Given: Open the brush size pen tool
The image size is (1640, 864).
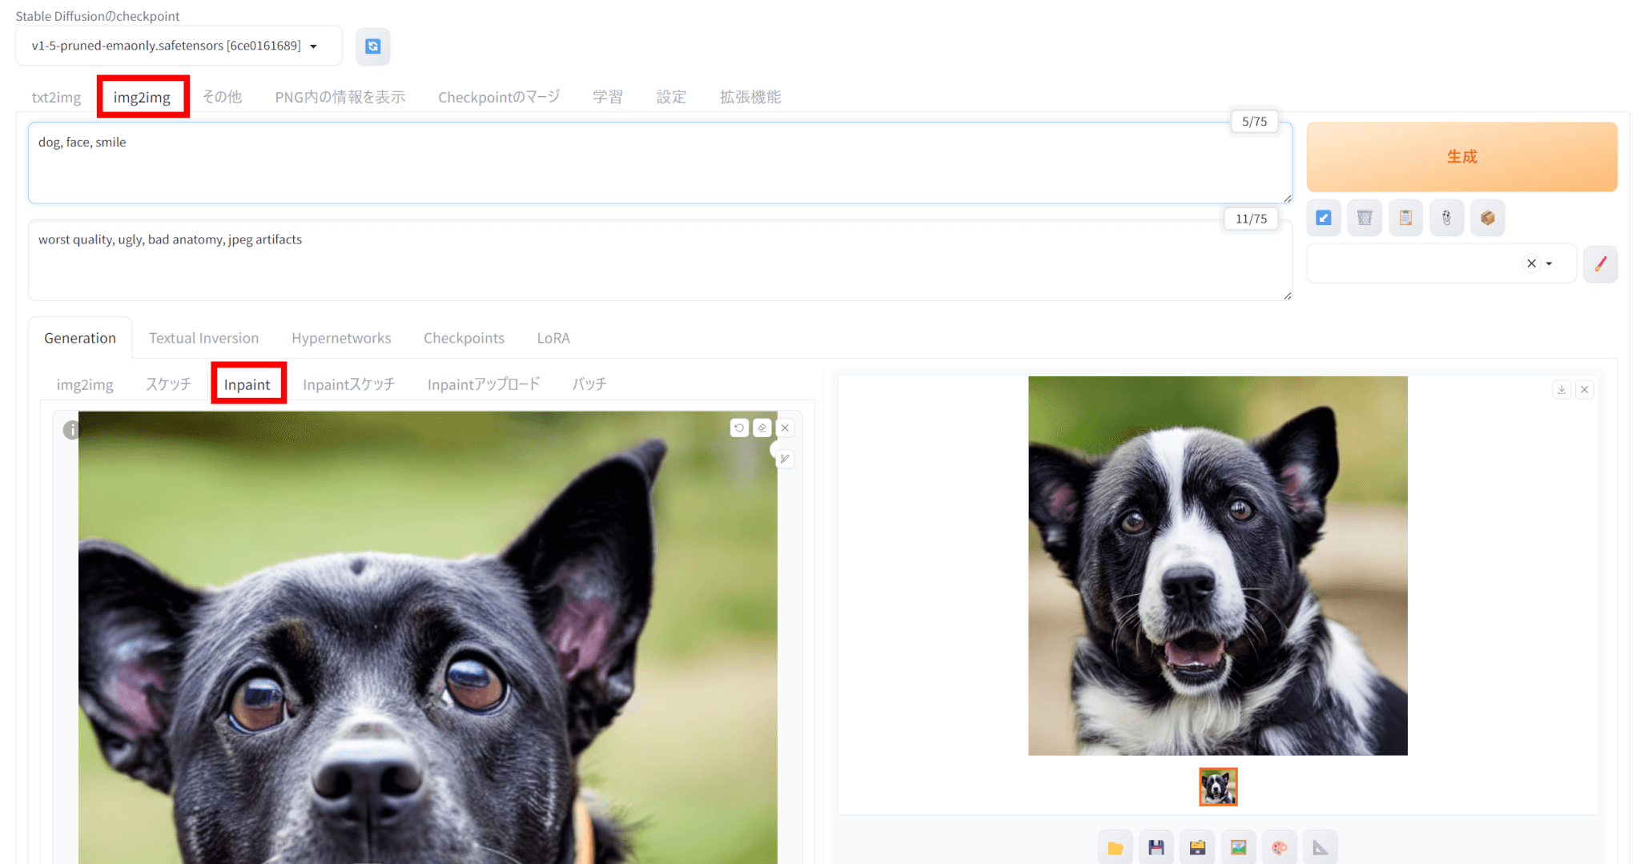Looking at the screenshot, I should pos(785,459).
